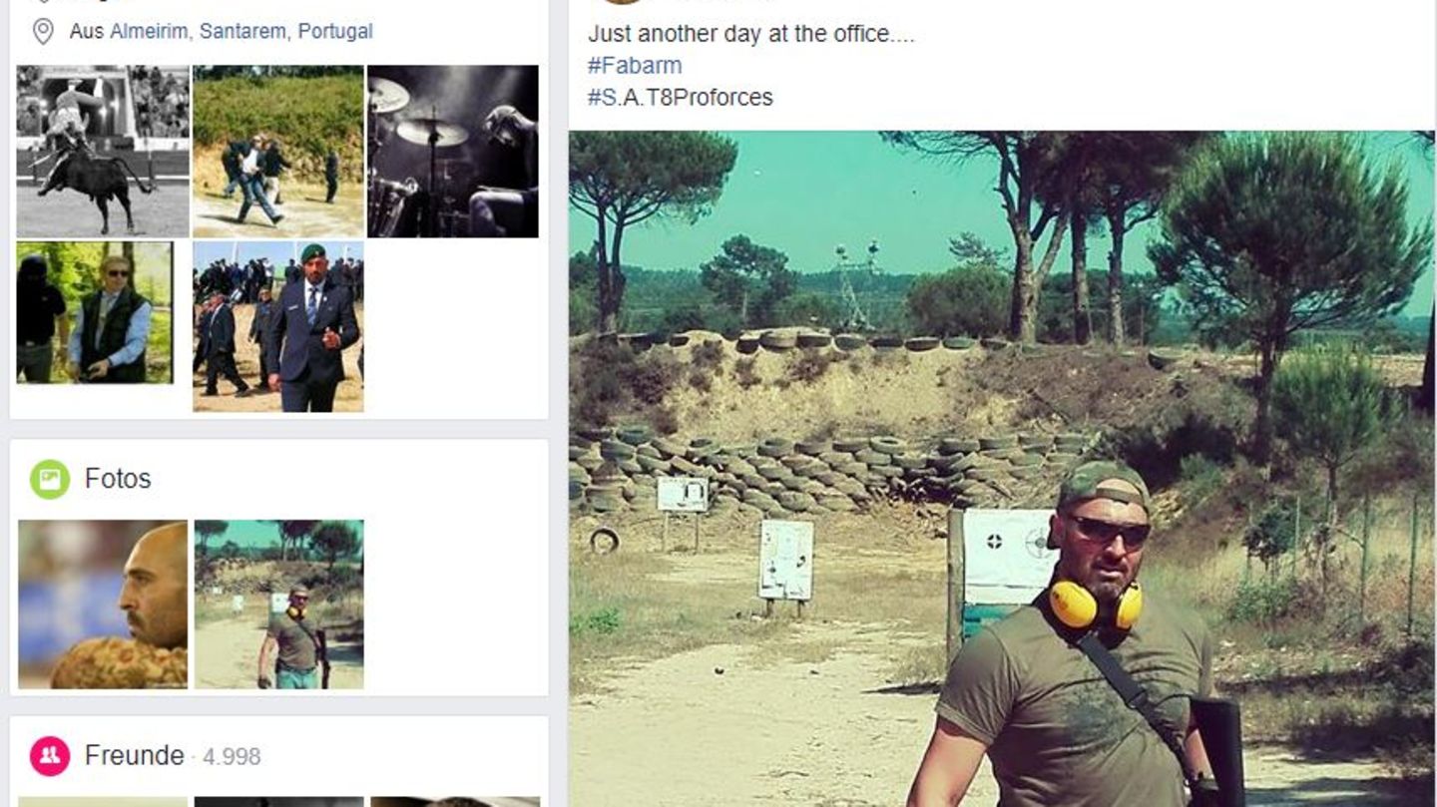Image resolution: width=1437 pixels, height=807 pixels.
Task: Open the Santarem location link
Action: coord(242,31)
